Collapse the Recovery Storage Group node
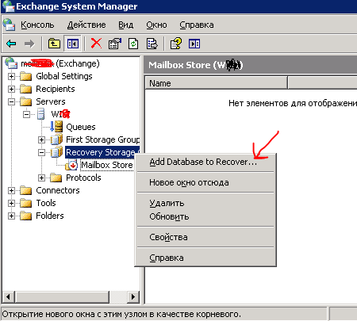The width and height of the screenshot is (357, 321). point(41,152)
